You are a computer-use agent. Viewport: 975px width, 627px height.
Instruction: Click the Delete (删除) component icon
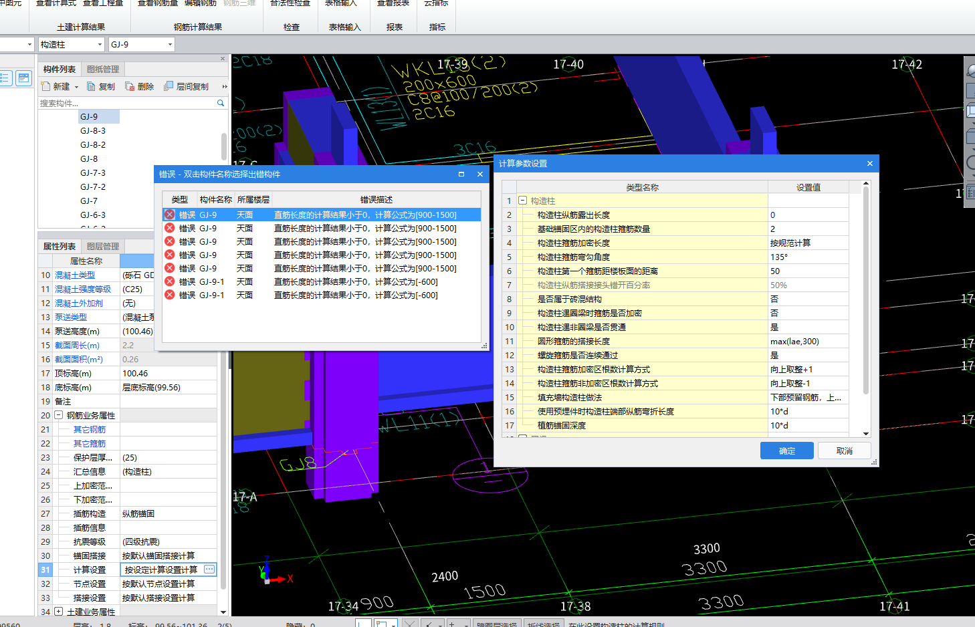click(x=130, y=86)
